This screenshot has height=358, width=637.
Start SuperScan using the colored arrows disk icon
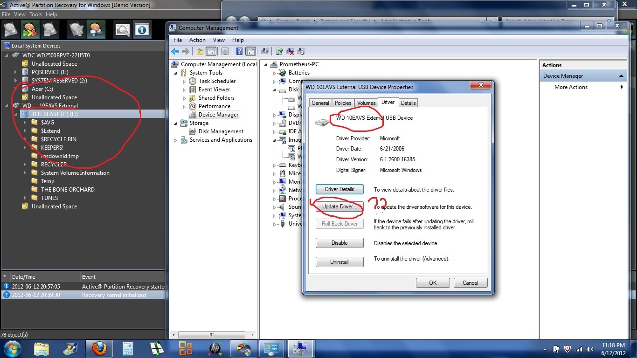[x=30, y=30]
